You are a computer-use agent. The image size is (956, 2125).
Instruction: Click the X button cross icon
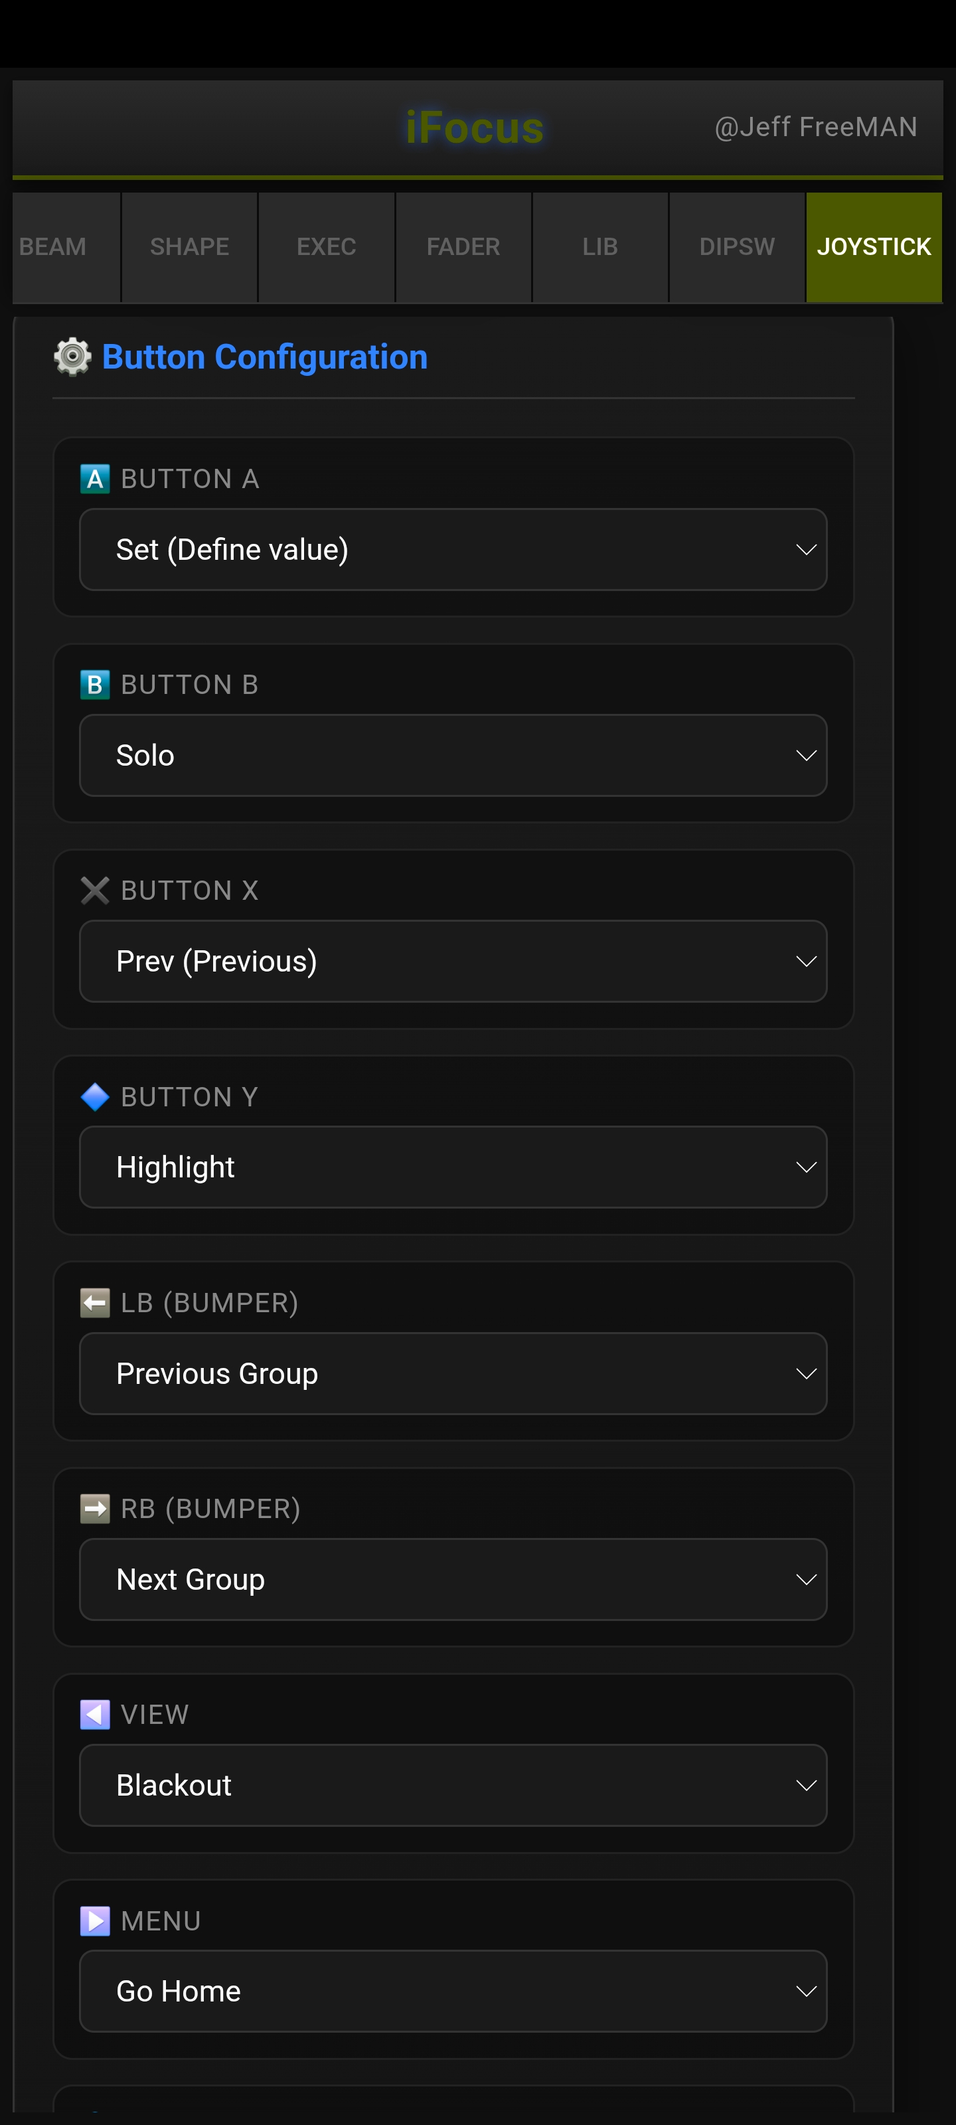coord(95,890)
